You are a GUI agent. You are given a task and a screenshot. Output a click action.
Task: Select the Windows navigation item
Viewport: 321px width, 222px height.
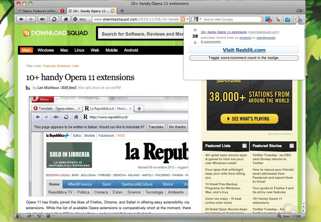[x=45, y=50]
